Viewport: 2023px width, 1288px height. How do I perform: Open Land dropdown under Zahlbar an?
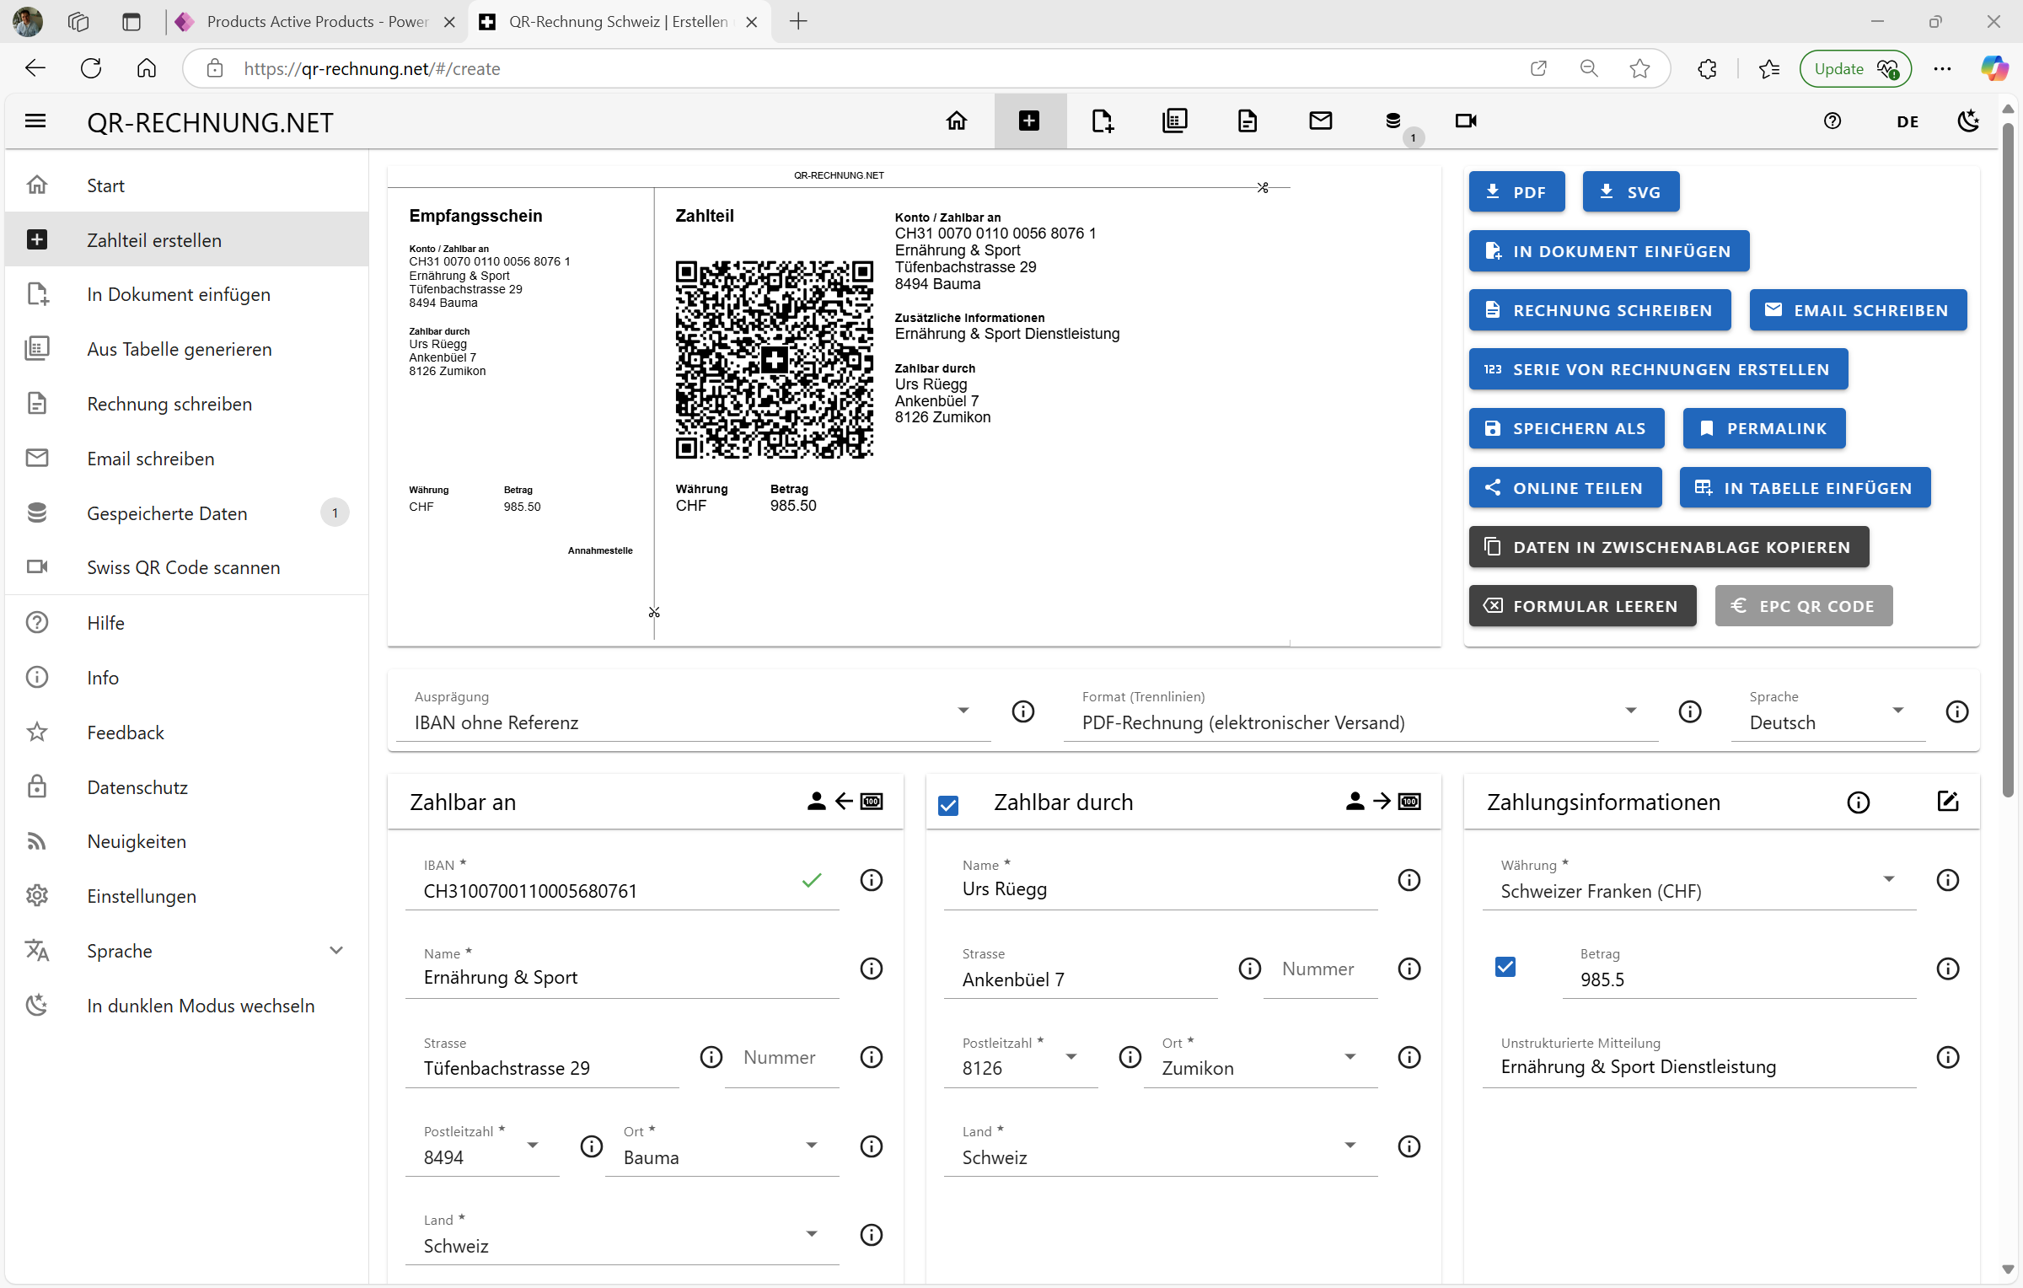[x=622, y=1237]
